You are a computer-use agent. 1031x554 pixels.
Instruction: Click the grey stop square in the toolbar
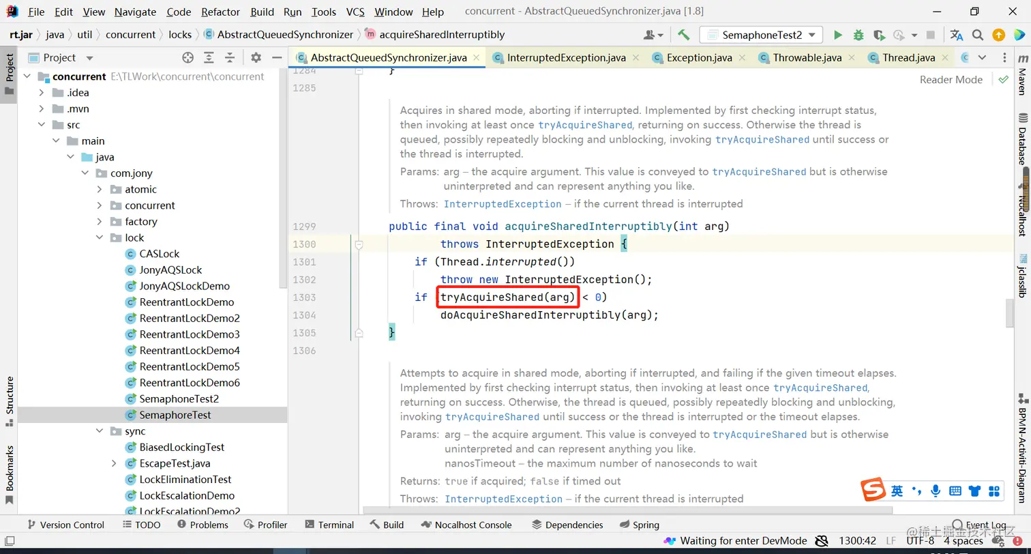931,35
